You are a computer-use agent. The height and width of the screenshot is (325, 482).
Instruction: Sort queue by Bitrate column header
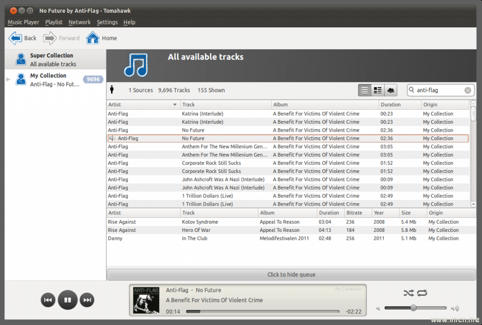pos(358,213)
